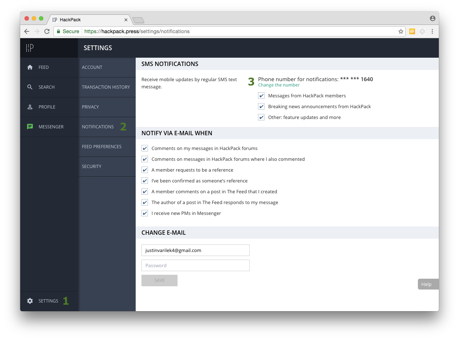Uncheck A member requests to be a reference
The width and height of the screenshot is (459, 340).
click(x=145, y=170)
